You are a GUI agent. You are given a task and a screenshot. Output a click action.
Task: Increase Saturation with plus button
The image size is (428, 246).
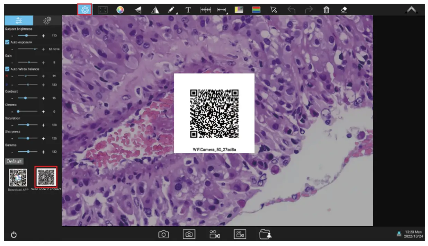44,125
